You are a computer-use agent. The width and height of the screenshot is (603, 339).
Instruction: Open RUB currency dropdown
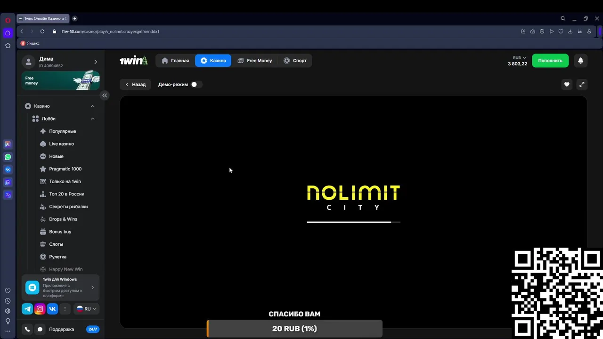click(x=520, y=57)
